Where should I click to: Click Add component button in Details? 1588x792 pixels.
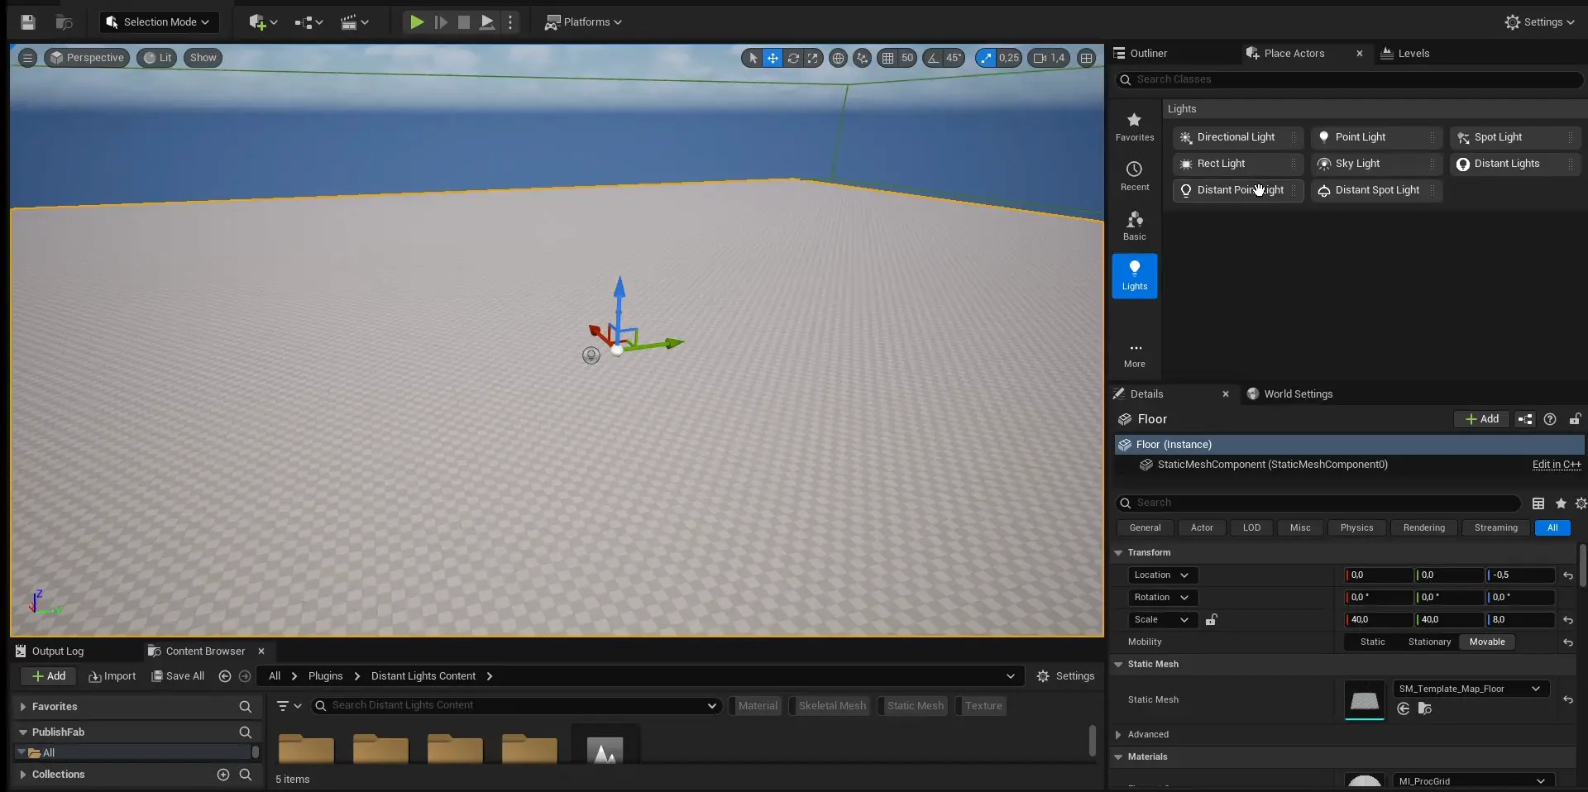[1481, 419]
